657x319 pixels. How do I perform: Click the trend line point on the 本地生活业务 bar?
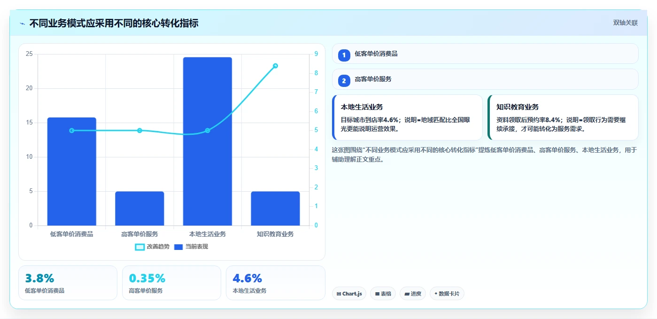tap(208, 131)
